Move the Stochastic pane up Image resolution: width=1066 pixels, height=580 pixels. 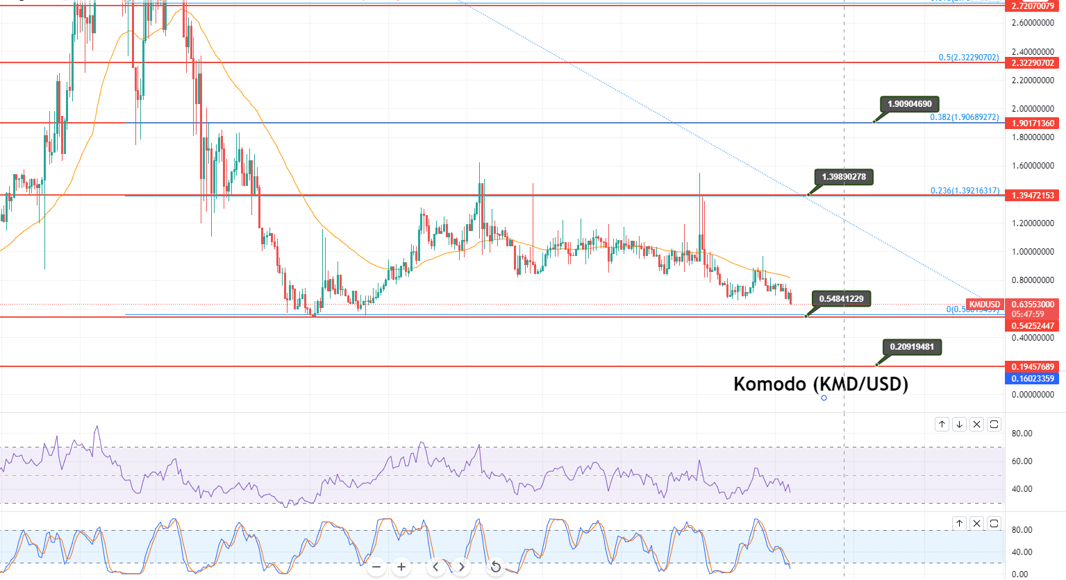click(959, 523)
